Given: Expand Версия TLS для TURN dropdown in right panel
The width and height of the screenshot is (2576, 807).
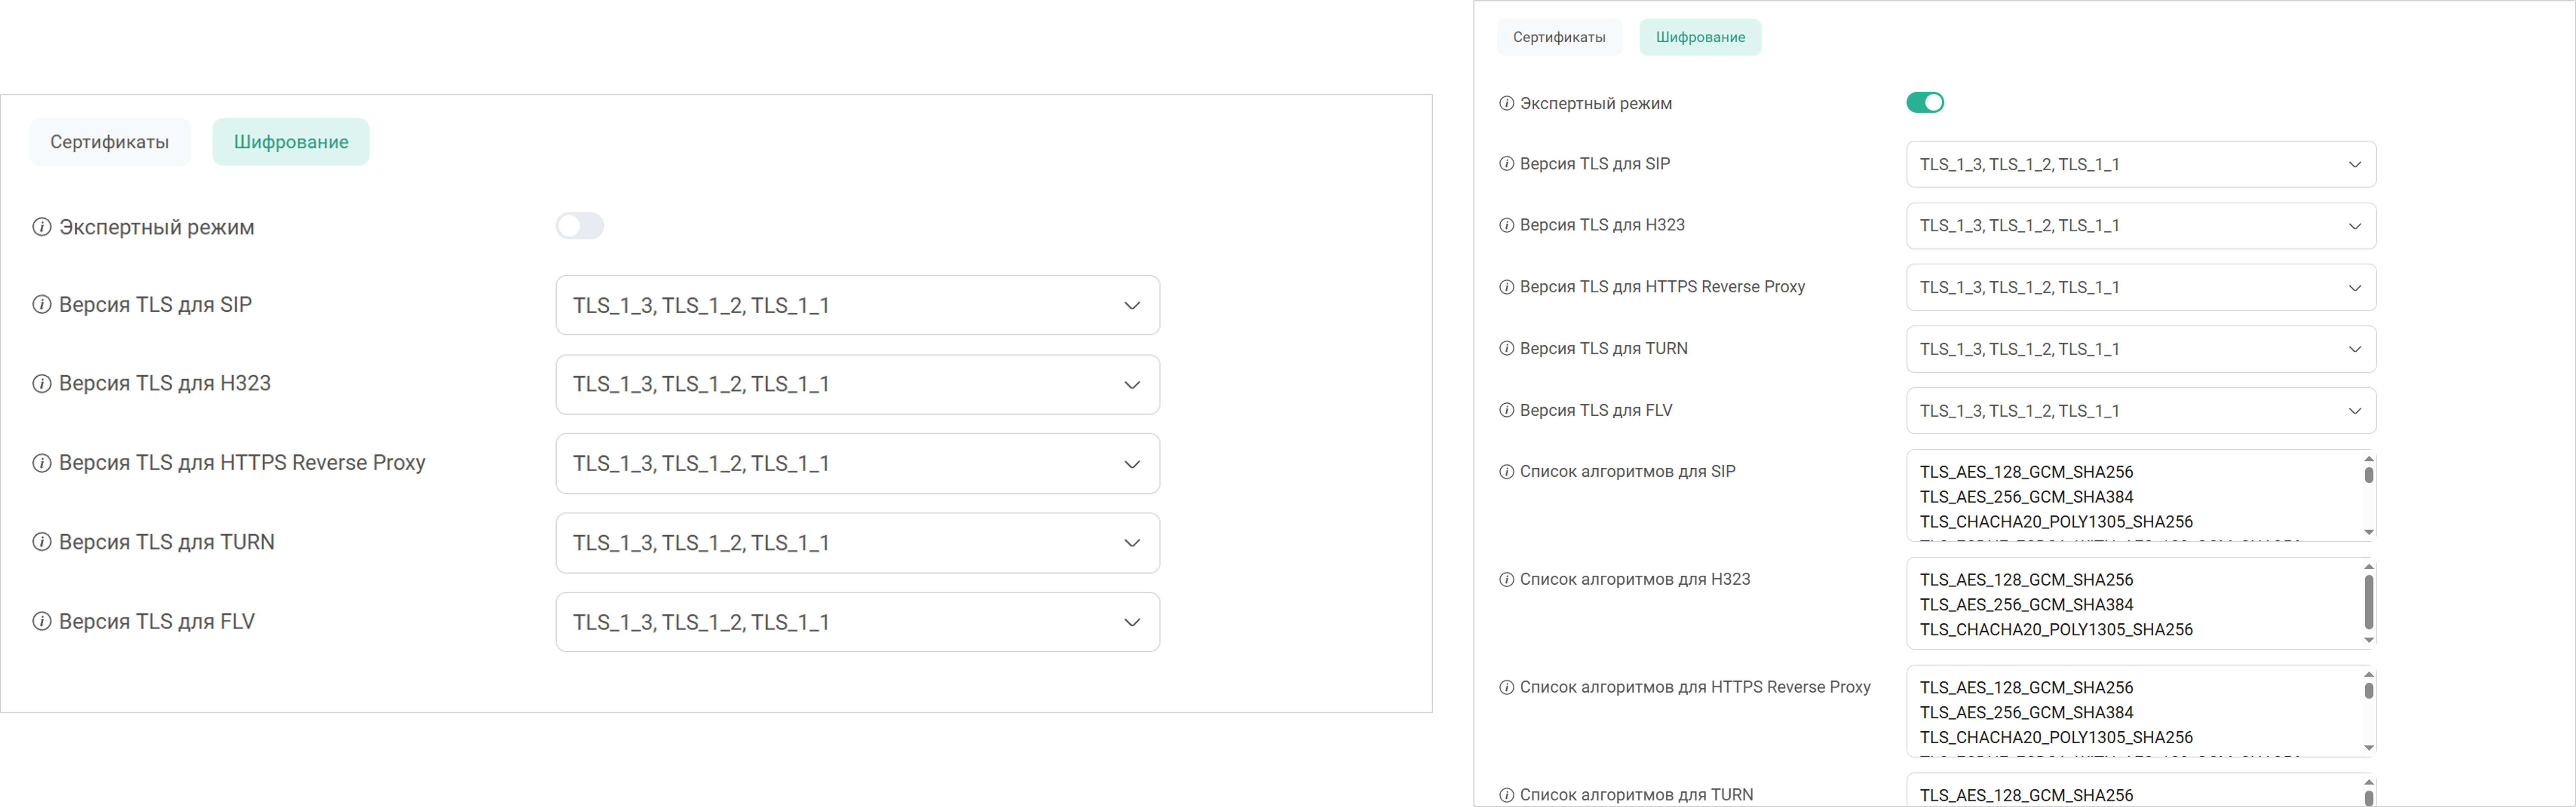Looking at the screenshot, I should (2141, 349).
